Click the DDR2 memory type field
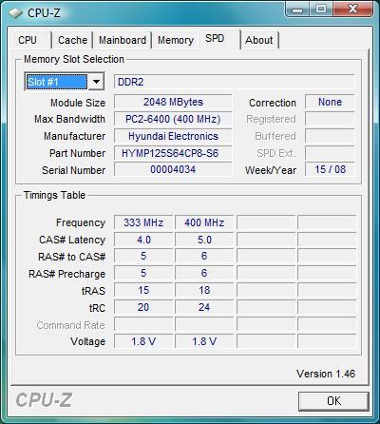This screenshot has height=424, width=380. coord(234,82)
